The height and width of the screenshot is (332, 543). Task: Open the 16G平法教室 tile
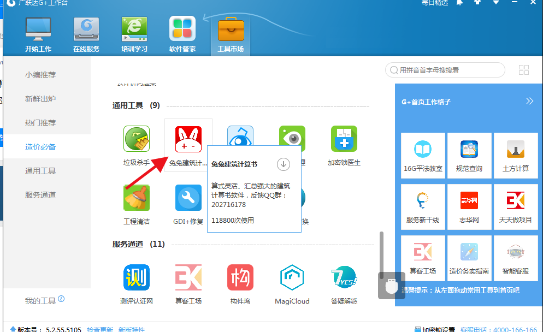point(423,156)
